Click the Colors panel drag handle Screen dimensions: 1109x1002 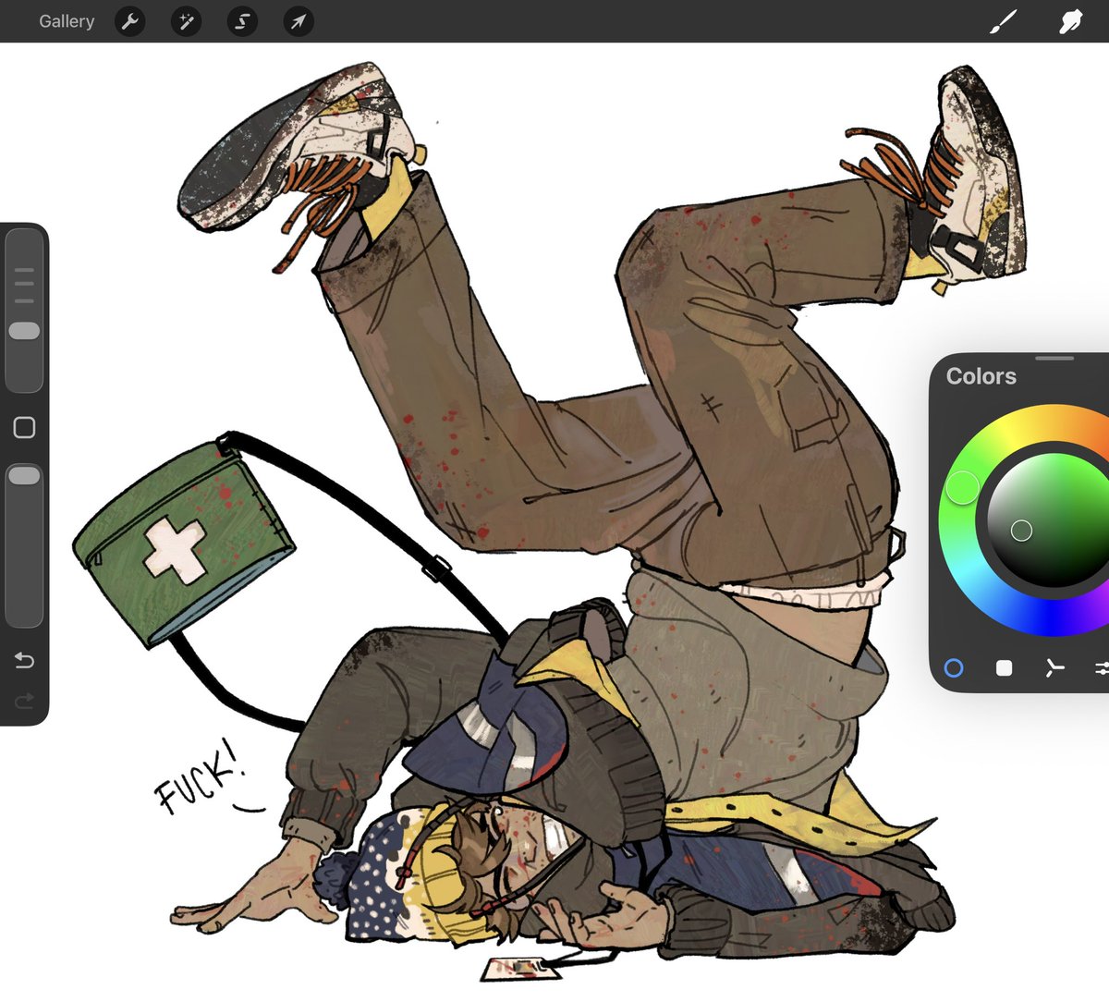click(1054, 358)
